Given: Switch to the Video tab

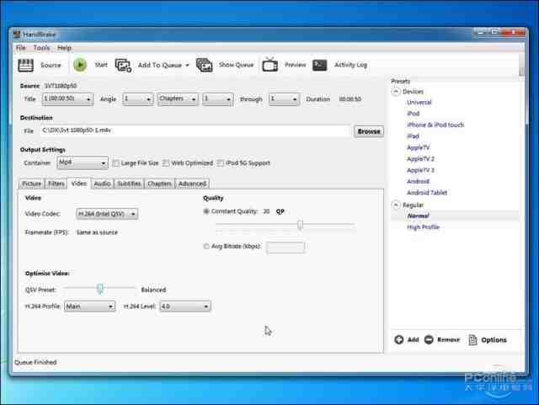Looking at the screenshot, I should (79, 184).
